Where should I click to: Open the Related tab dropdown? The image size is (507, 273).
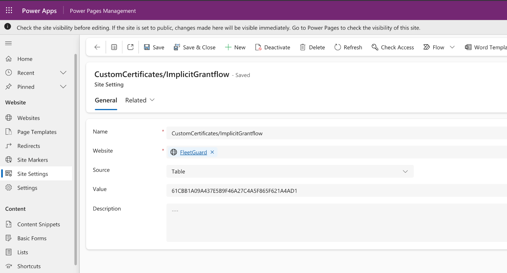point(140,100)
